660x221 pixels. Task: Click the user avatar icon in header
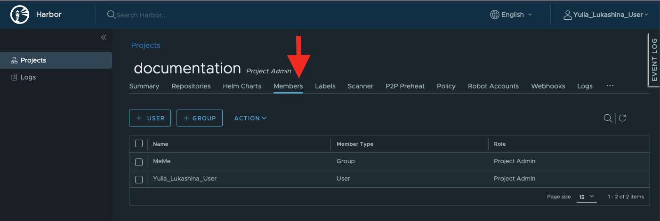[x=568, y=15]
